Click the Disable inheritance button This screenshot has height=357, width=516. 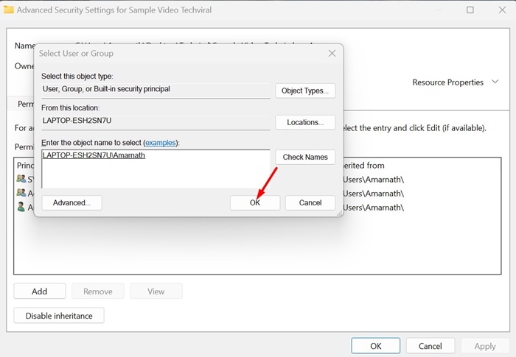(59, 316)
